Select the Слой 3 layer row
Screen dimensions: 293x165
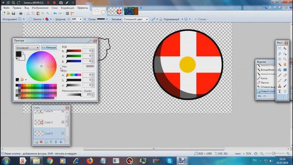click(49, 122)
